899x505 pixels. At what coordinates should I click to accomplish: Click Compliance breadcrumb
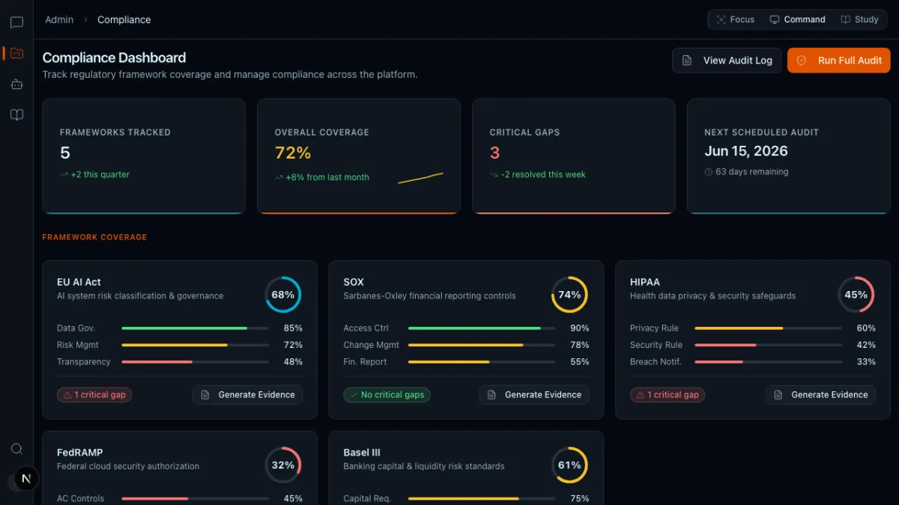124,20
